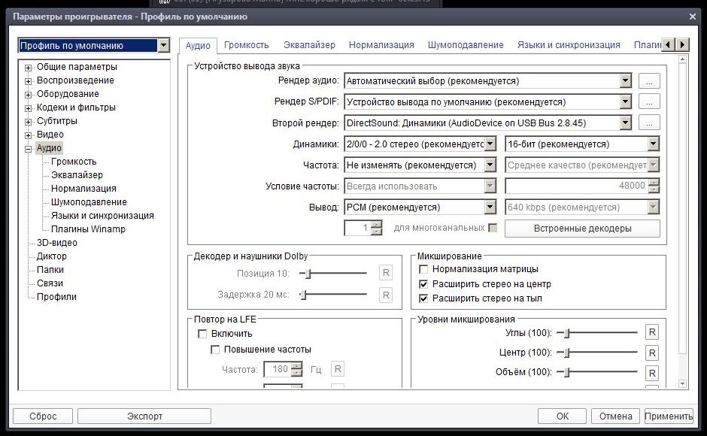Enable Нормализация матрицы checkbox

pyautogui.click(x=423, y=269)
